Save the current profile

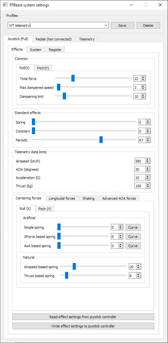[122, 25]
